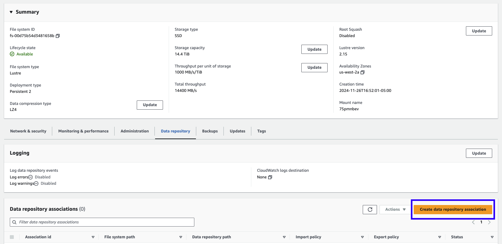Image resolution: width=502 pixels, height=244 pixels.
Task: Open the Monitoring & performance tab
Action: tap(83, 131)
